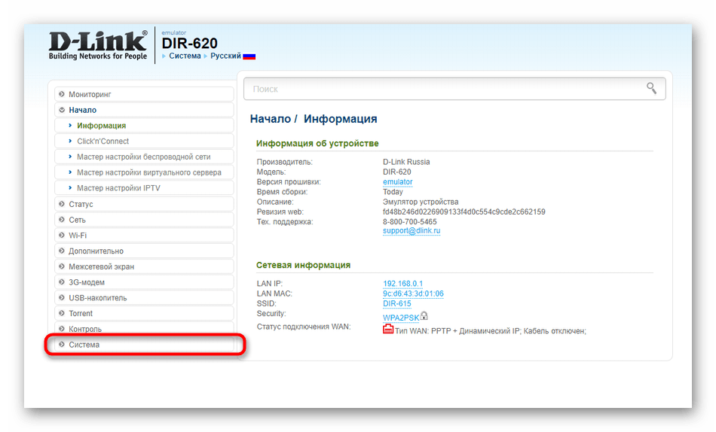
Task: Click the Russian flag icon
Action: [249, 56]
